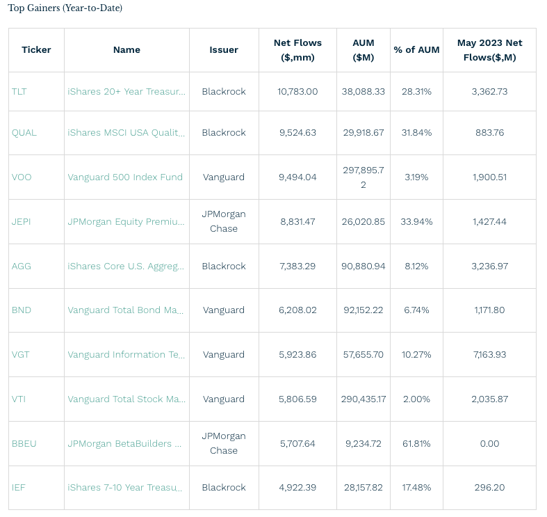The width and height of the screenshot is (547, 517).
Task: Follow the Vanguard Total Bond Market link
Action: [x=126, y=310]
